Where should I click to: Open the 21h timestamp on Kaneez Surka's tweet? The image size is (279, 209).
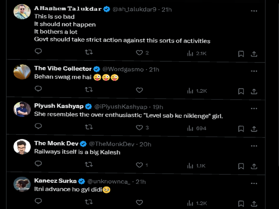click(141, 182)
